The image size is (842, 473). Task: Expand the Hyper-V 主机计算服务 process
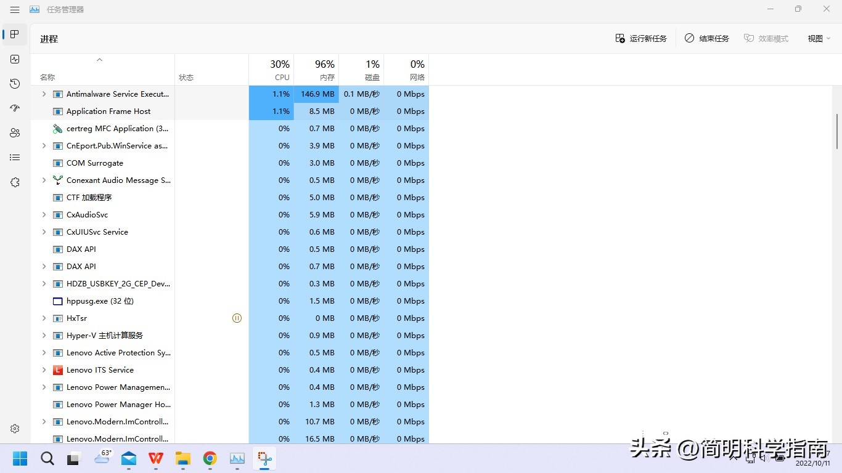43,335
